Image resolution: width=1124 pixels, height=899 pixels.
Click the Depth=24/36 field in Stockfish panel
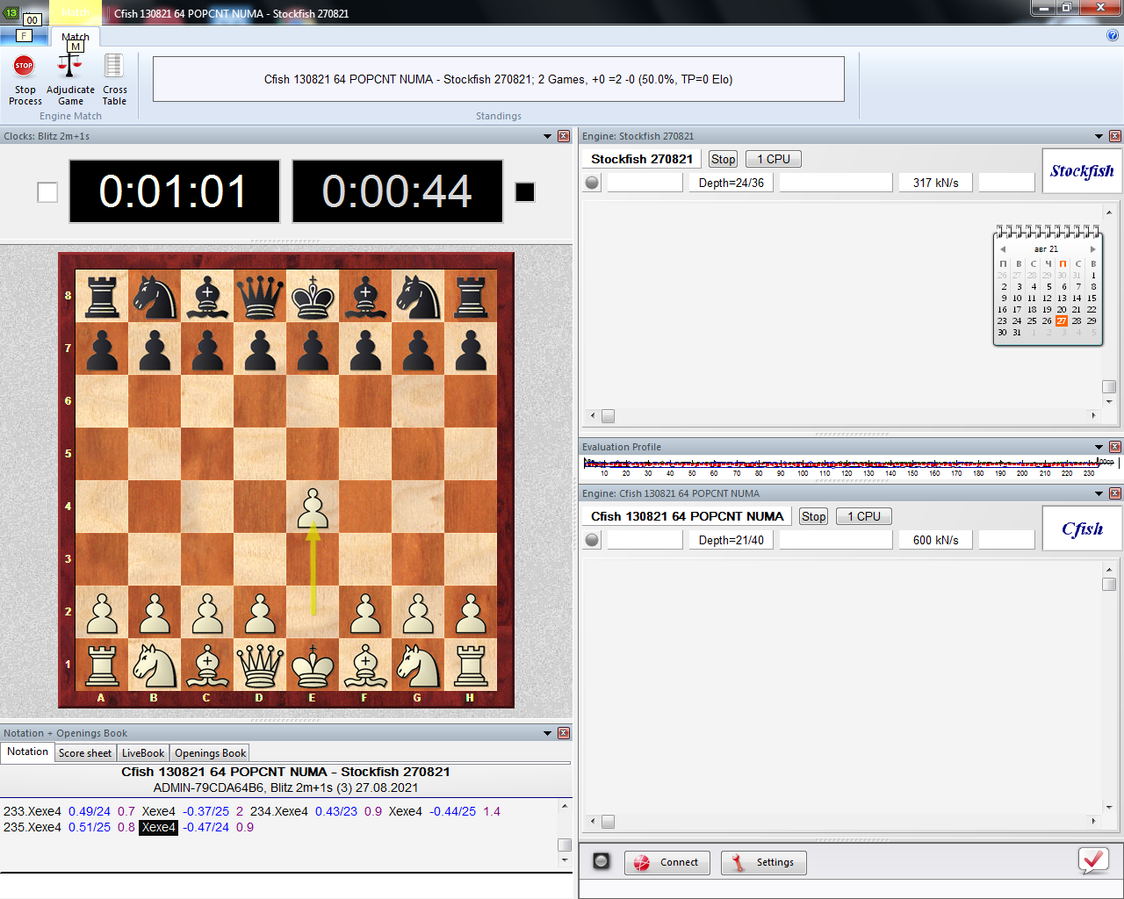point(731,183)
